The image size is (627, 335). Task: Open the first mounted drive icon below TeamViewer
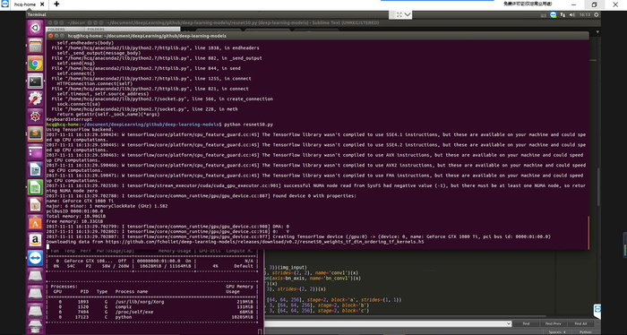[35, 276]
